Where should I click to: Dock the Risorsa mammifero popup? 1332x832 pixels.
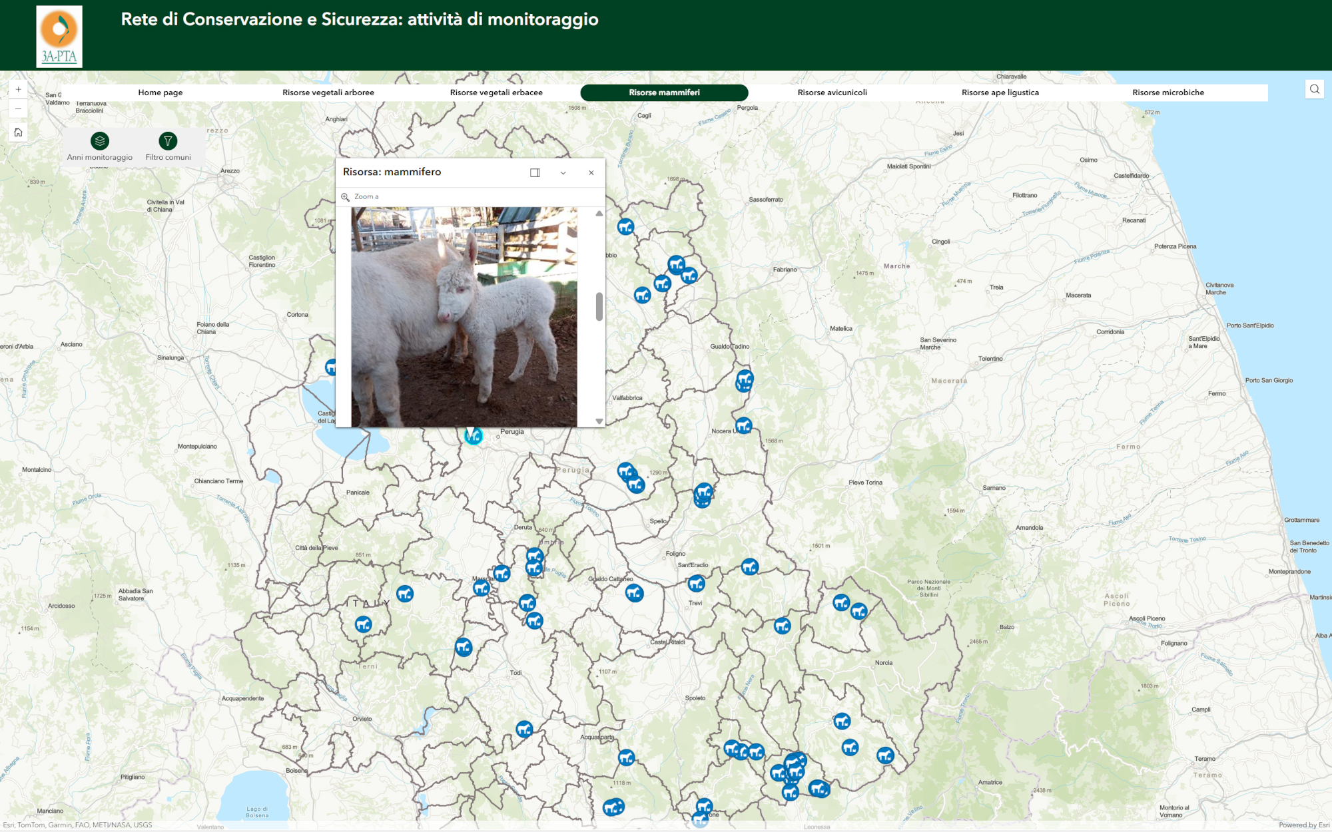pyautogui.click(x=535, y=172)
